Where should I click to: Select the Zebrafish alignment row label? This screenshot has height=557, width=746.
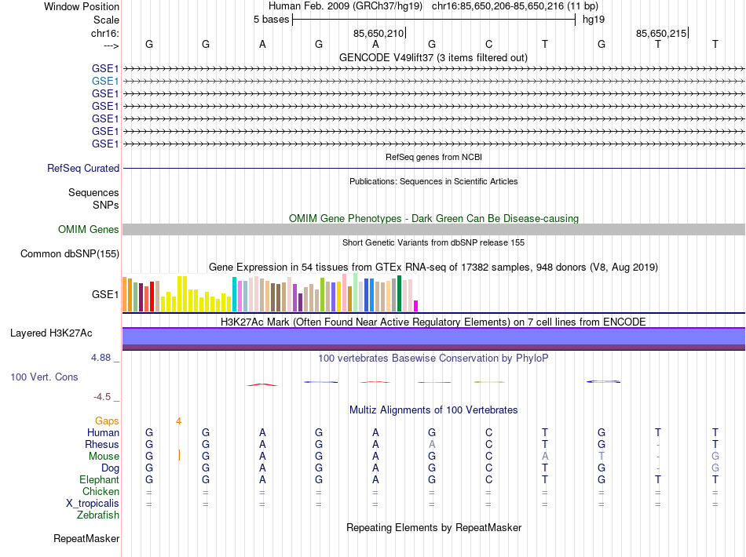(x=98, y=515)
